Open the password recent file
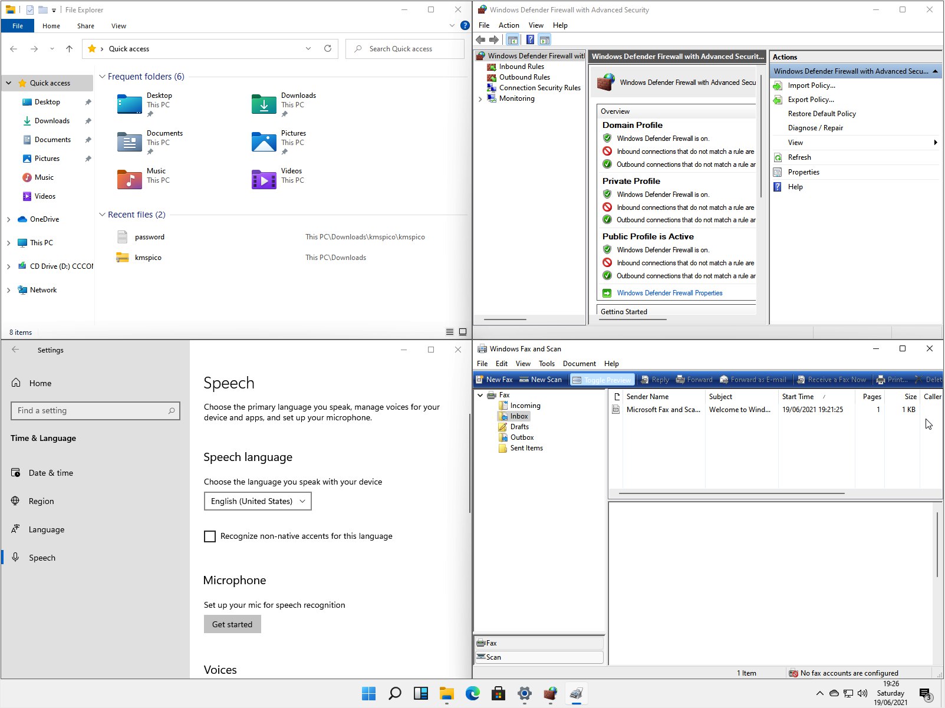 tap(149, 237)
